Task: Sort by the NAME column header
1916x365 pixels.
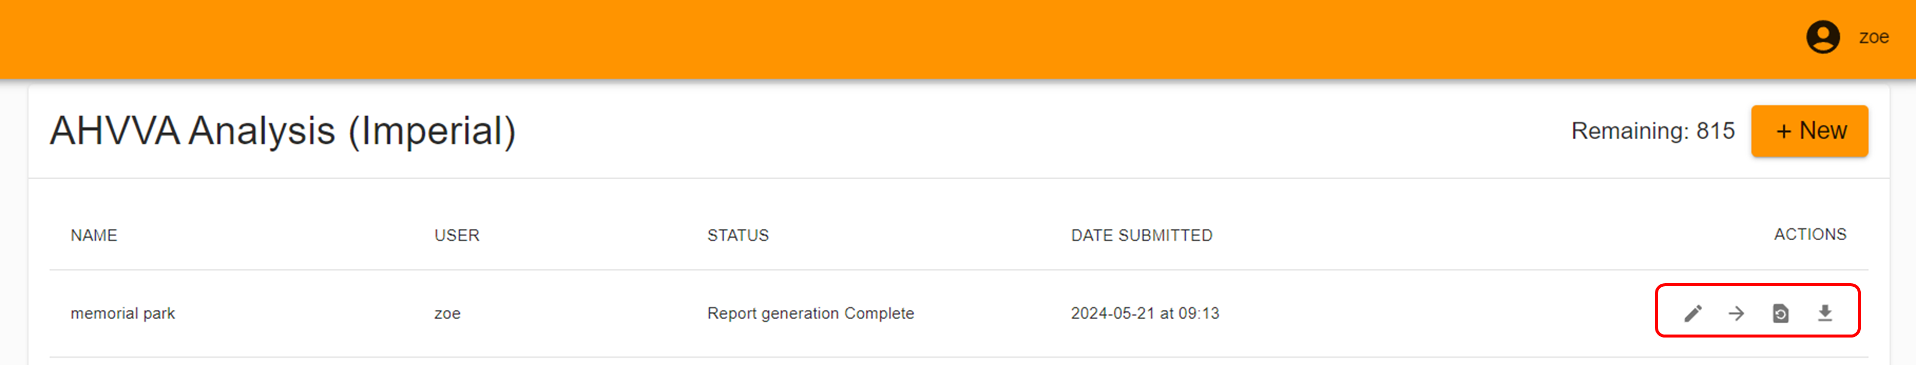Action: [93, 235]
